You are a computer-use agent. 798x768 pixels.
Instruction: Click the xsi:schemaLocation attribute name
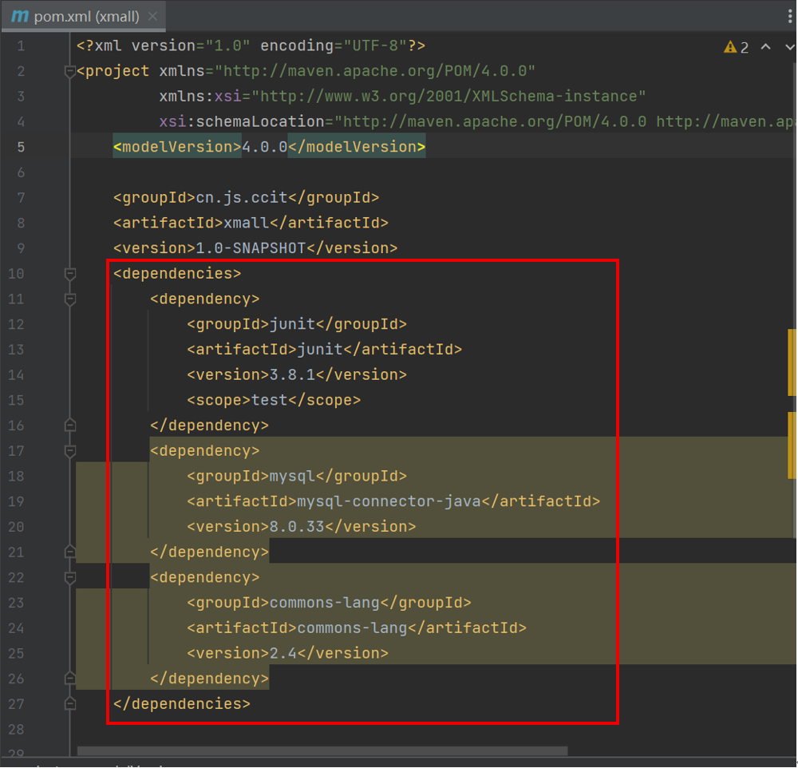pyautogui.click(x=242, y=121)
